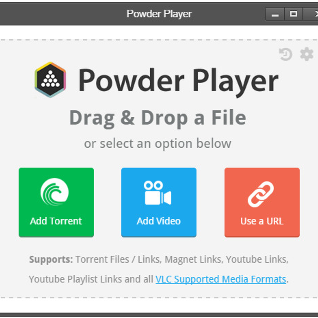
Task: Click the large Powder Player heading
Action: [x=178, y=80]
